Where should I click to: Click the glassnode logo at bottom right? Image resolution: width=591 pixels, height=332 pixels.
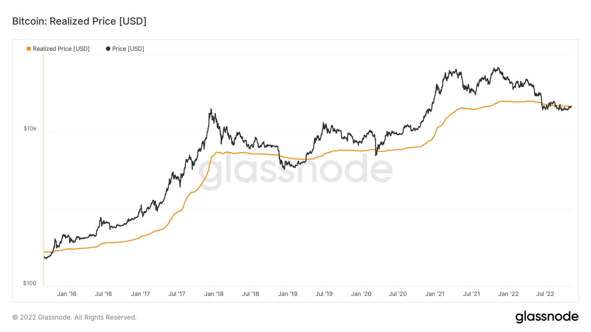point(547,317)
